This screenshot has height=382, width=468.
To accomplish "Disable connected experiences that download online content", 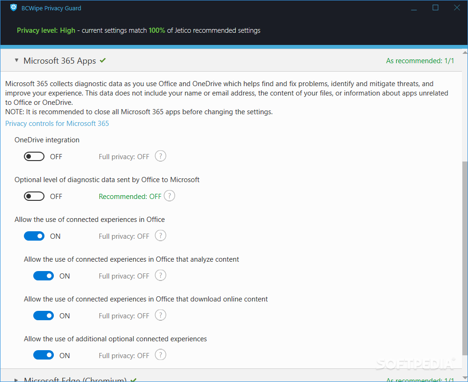I will click(44, 316).
